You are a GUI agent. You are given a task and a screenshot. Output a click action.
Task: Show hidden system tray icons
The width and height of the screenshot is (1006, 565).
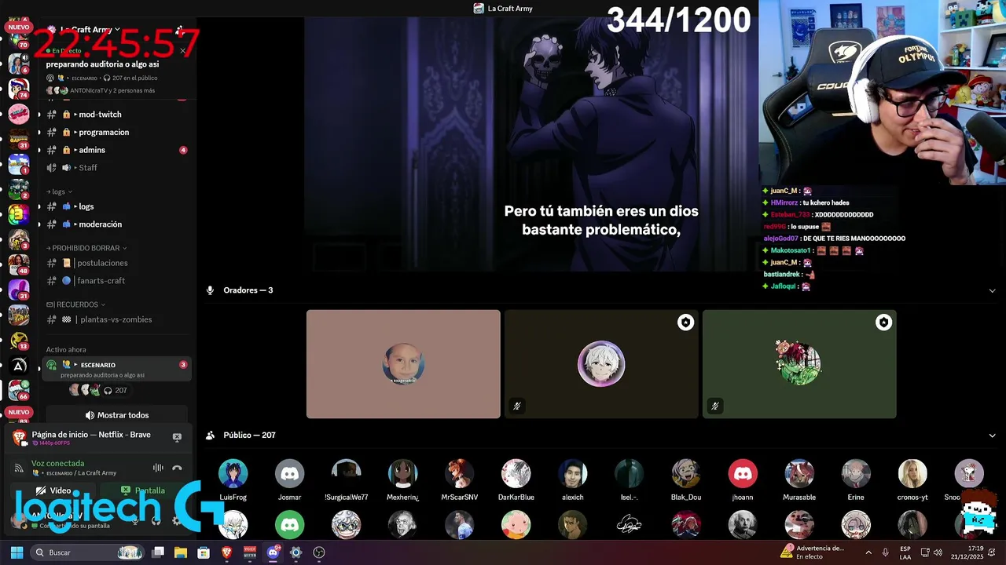tap(868, 552)
